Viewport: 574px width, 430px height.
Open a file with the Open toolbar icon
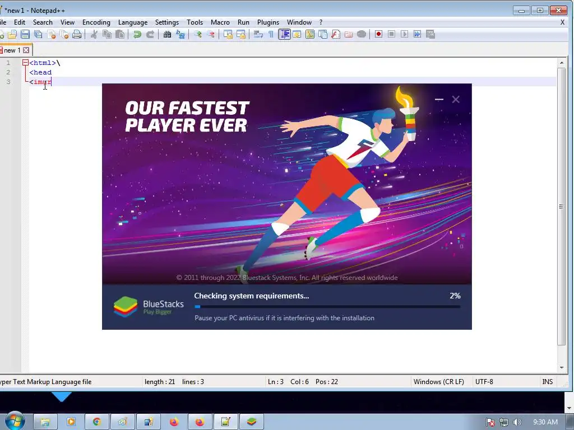12,34
